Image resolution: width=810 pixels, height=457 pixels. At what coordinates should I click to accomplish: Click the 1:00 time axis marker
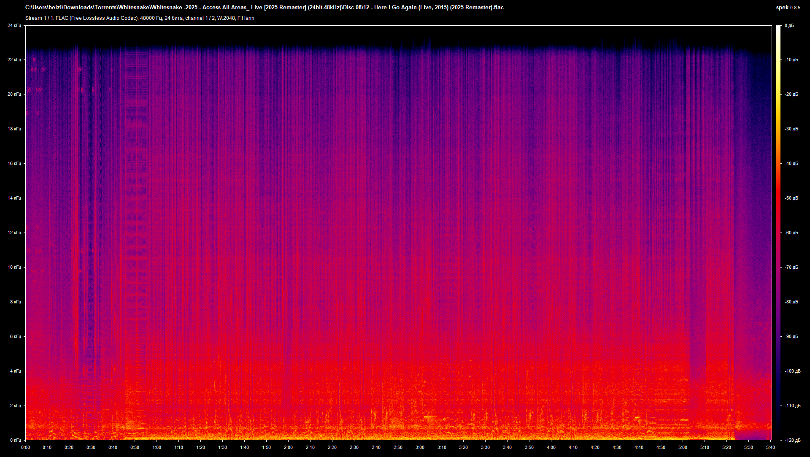coord(157,447)
